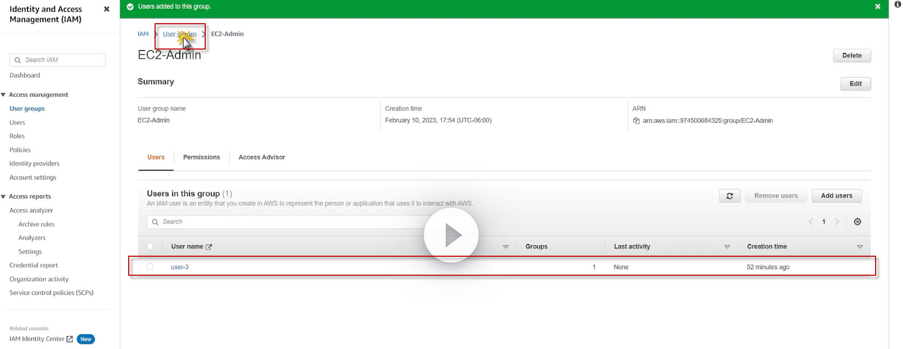Open Credential report in the sidebar
The height and width of the screenshot is (349, 903).
(x=34, y=265)
